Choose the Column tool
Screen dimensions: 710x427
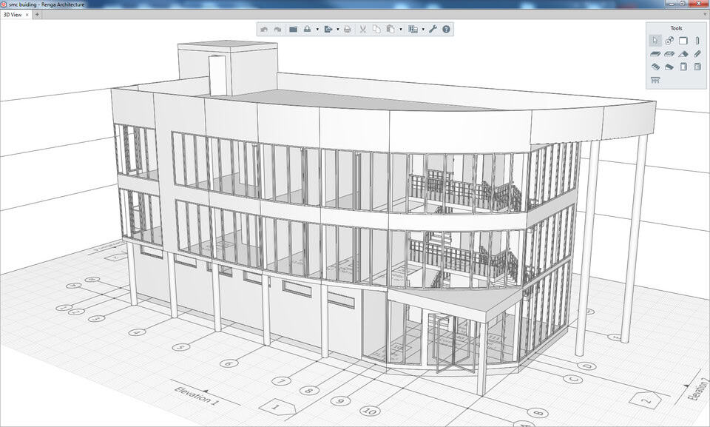coord(697,41)
